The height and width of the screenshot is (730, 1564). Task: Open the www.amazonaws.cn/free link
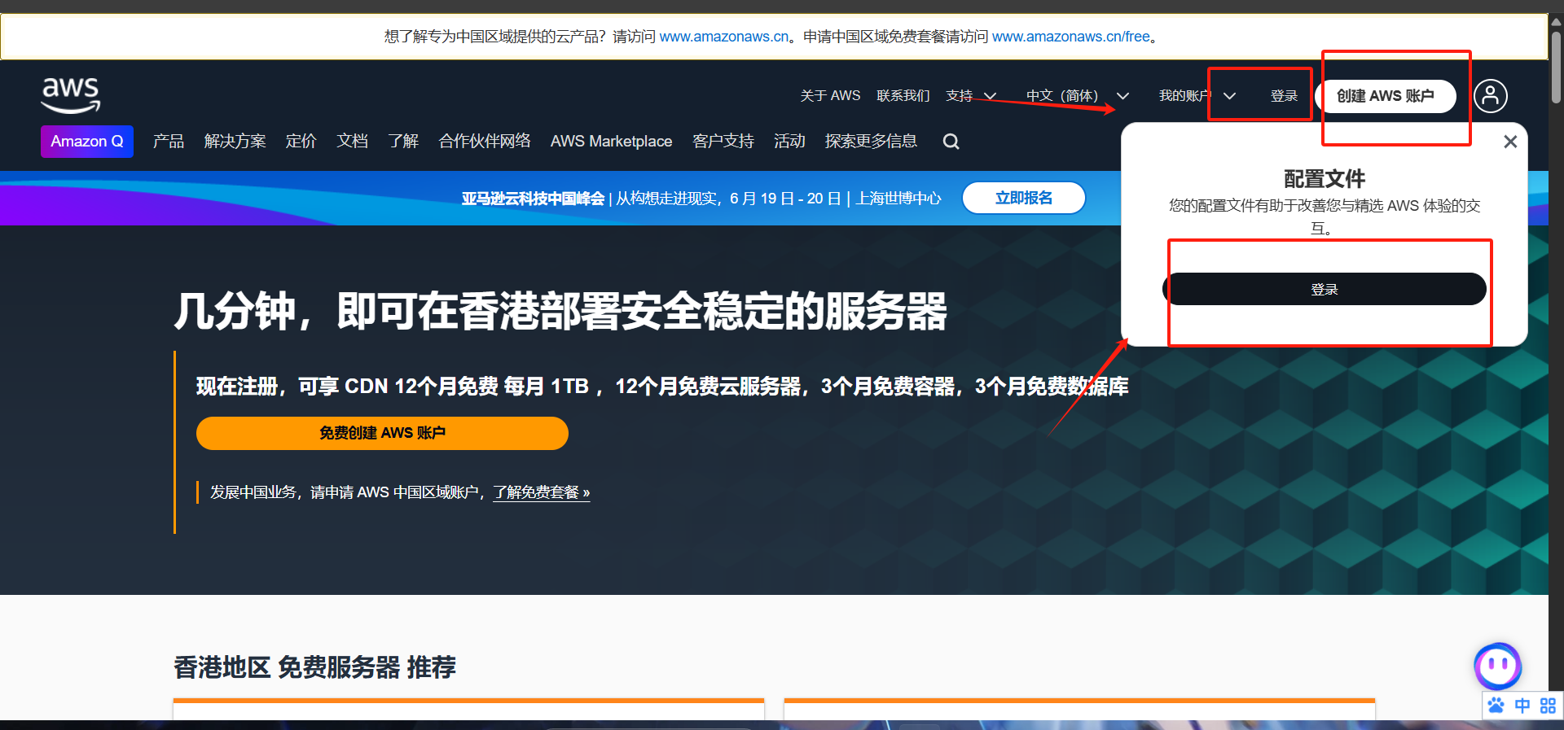coord(1071,37)
